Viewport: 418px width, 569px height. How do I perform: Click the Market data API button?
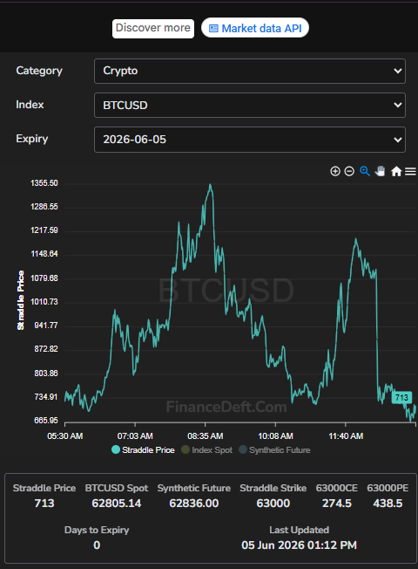[x=255, y=28]
